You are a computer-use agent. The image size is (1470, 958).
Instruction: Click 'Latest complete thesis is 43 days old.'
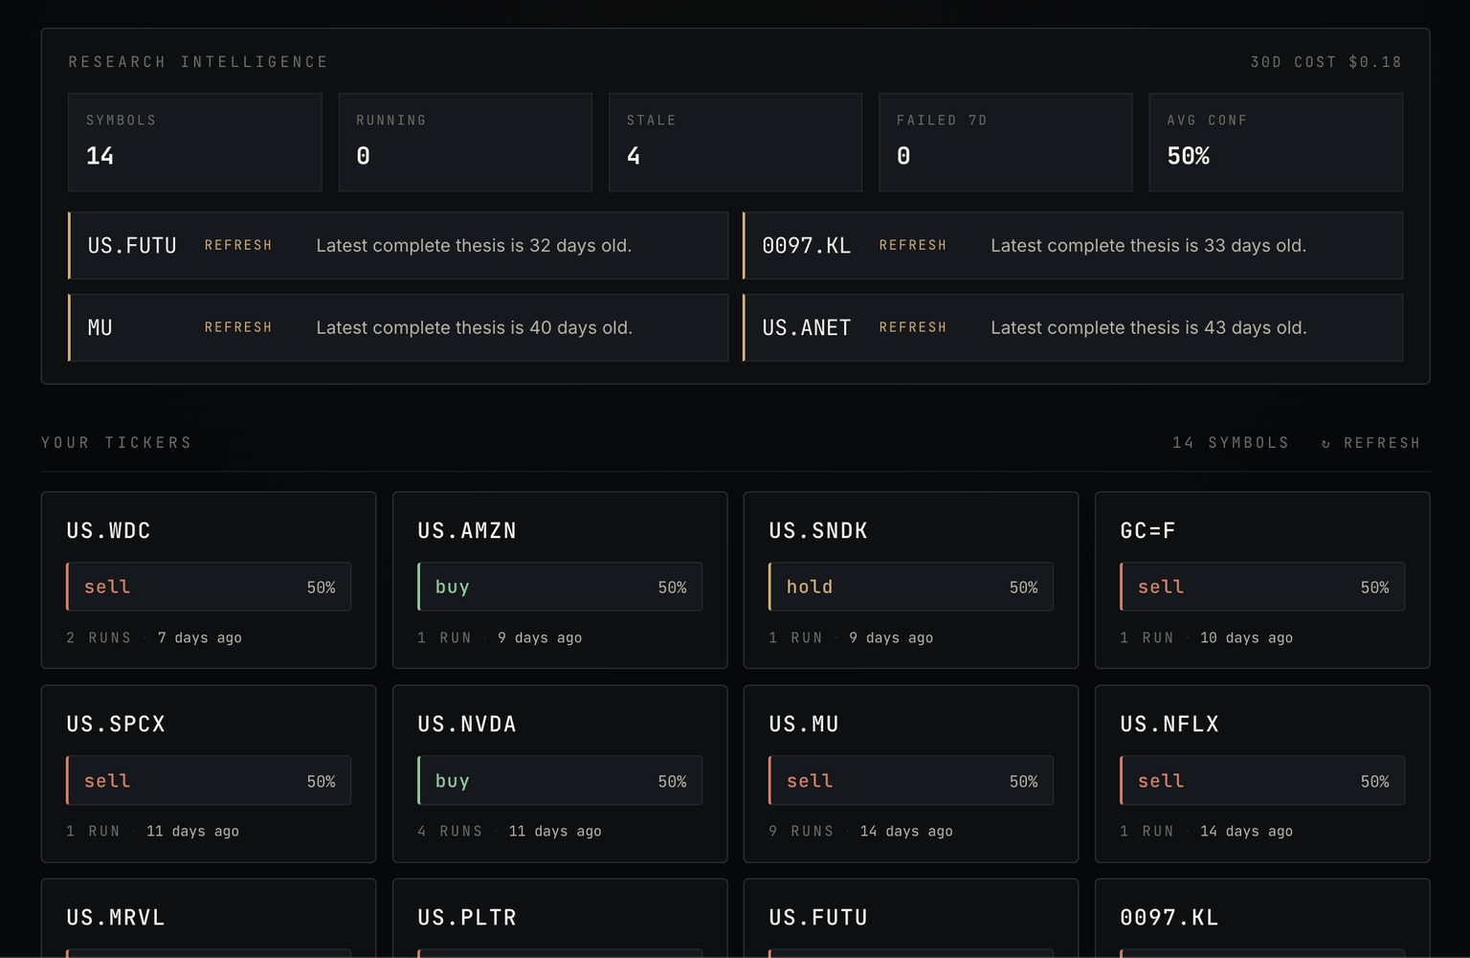1148,327
